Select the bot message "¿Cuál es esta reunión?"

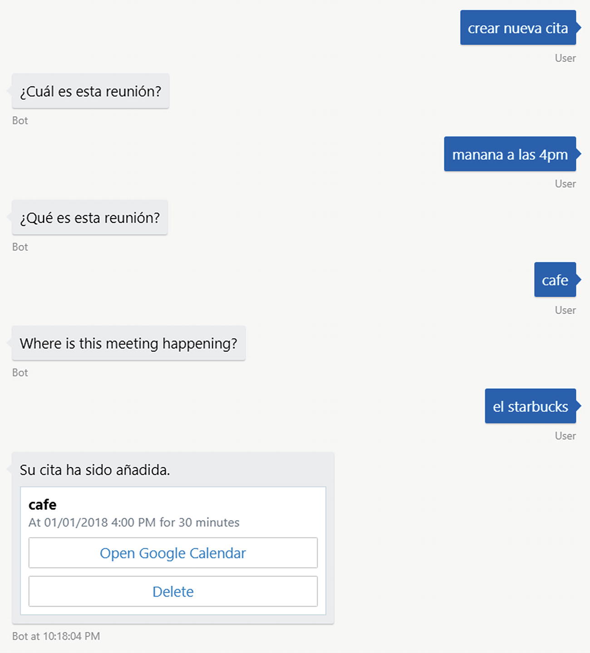(90, 91)
